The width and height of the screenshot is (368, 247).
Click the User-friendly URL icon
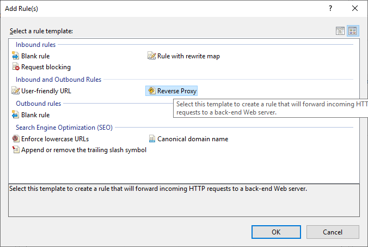[x=15, y=91]
